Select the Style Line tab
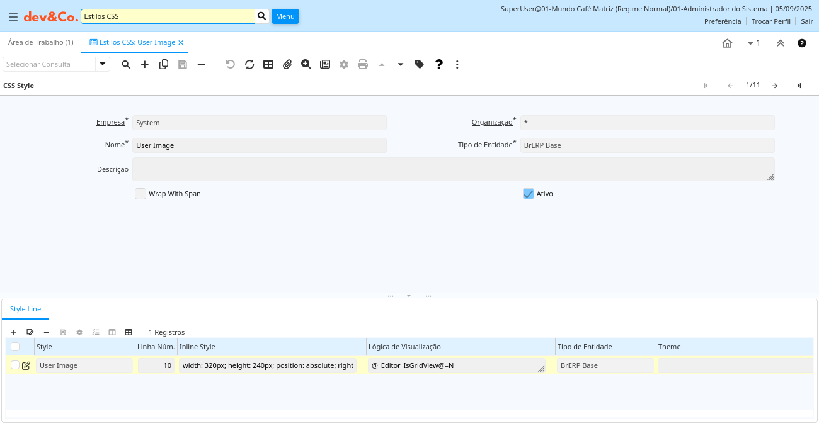This screenshot has width=819, height=424. (x=26, y=309)
